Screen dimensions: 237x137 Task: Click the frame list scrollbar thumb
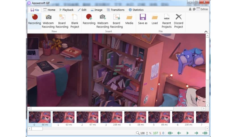(x=37, y=129)
